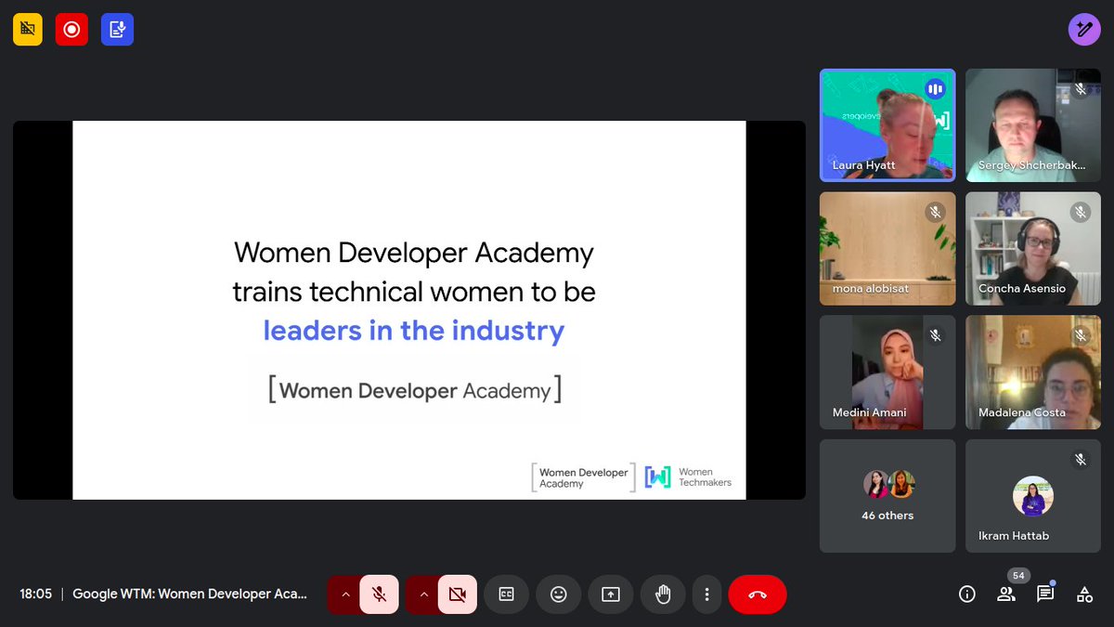
Task: Click the "Laura Hyatt" name label
Action: (864, 165)
